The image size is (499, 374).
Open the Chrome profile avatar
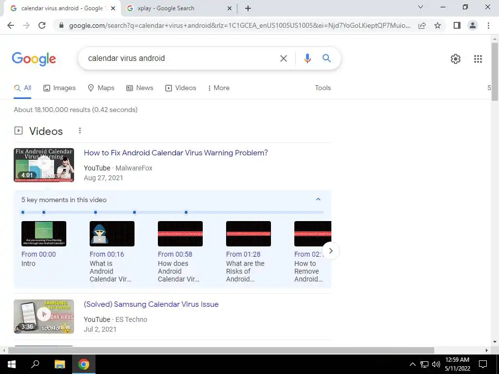click(473, 25)
